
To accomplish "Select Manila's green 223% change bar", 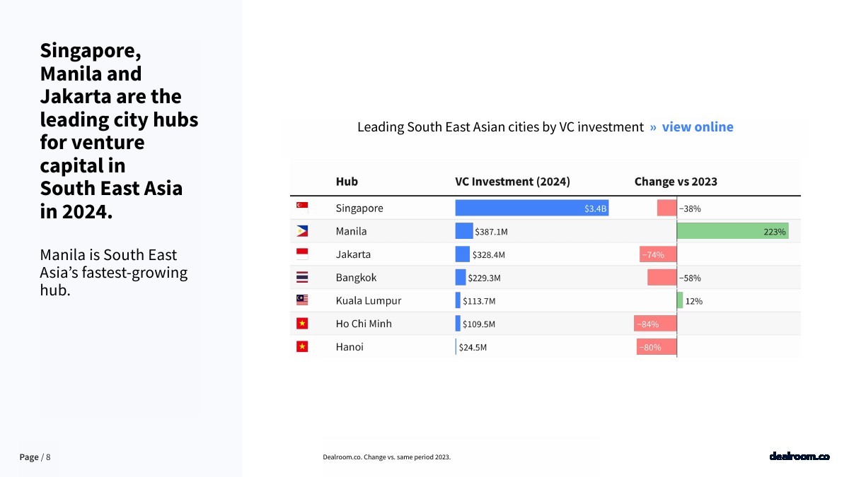I will pyautogui.click(x=732, y=231).
